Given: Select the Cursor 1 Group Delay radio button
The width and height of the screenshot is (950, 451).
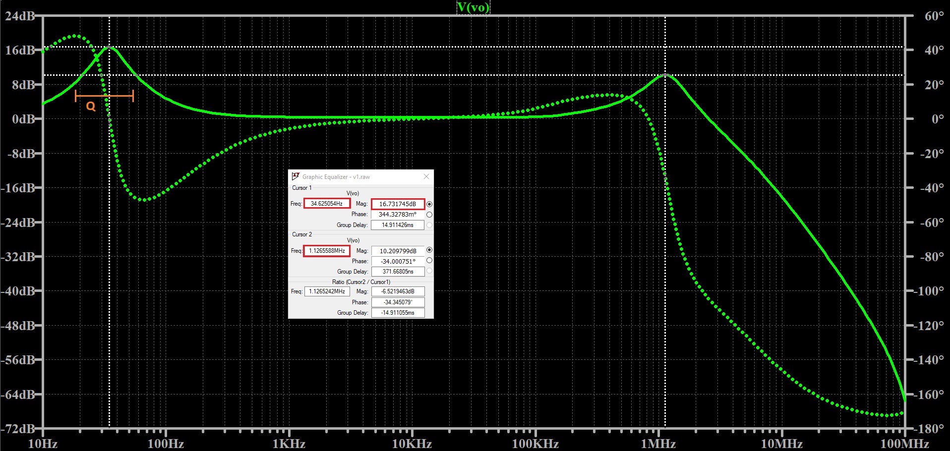Looking at the screenshot, I should coord(429,225).
